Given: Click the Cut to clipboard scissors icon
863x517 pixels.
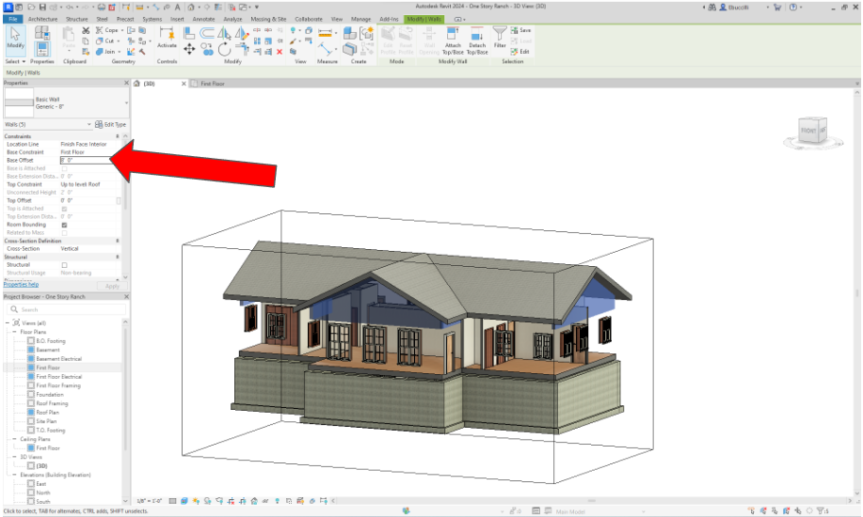Looking at the screenshot, I should [86, 31].
